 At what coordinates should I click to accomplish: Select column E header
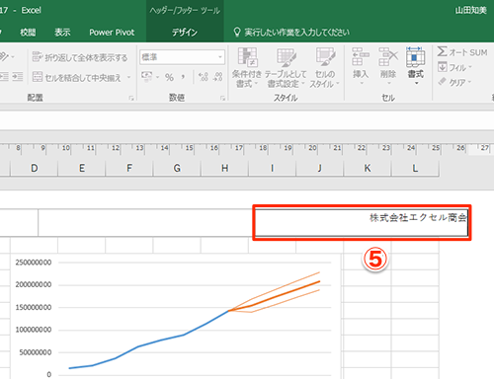(82, 168)
